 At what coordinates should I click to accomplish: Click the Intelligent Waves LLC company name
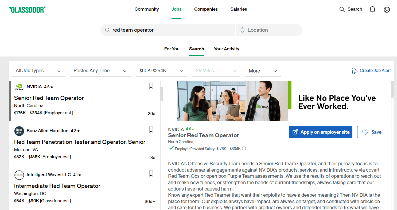pyautogui.click(x=49, y=175)
